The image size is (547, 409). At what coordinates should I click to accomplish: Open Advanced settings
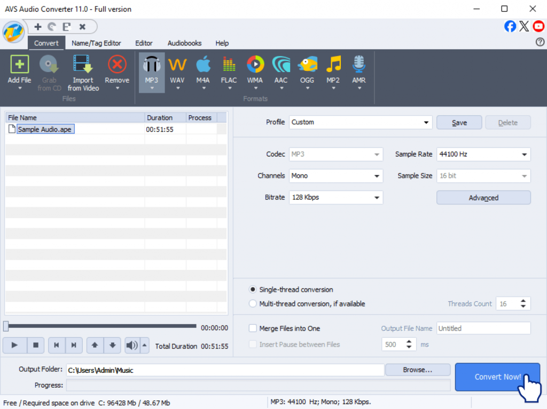coord(483,197)
